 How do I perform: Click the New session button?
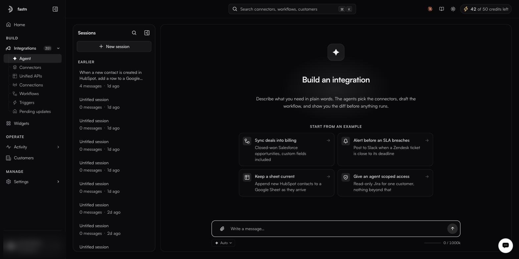click(114, 46)
